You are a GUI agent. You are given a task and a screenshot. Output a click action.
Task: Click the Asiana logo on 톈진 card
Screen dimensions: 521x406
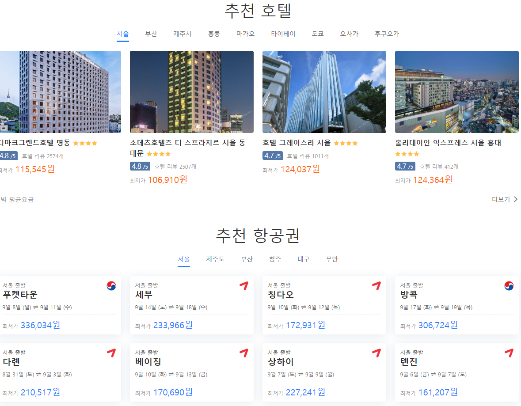509,353
